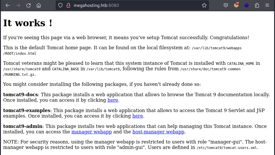Image resolution: width=275 pixels, height=155 pixels.
Task: Open the extension icon with red badge
Action: [236, 5]
